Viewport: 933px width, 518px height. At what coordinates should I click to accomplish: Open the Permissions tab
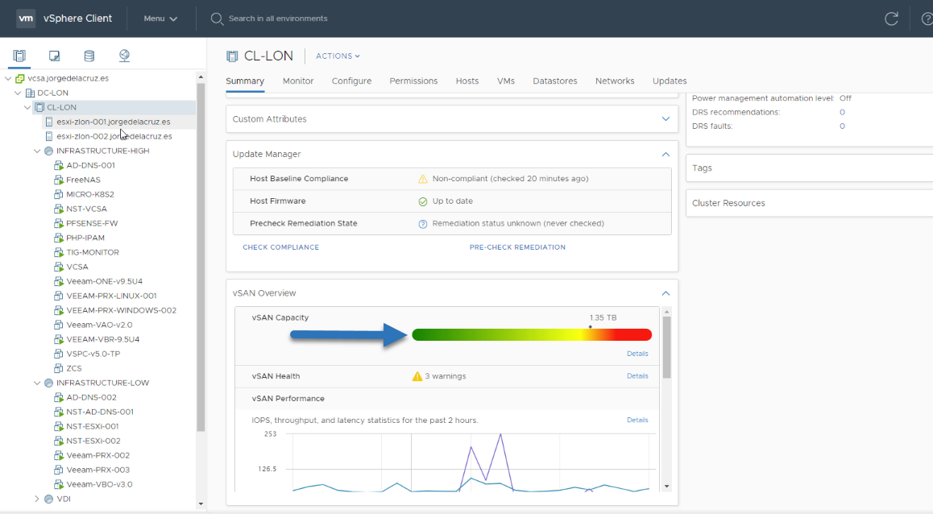[x=413, y=81]
